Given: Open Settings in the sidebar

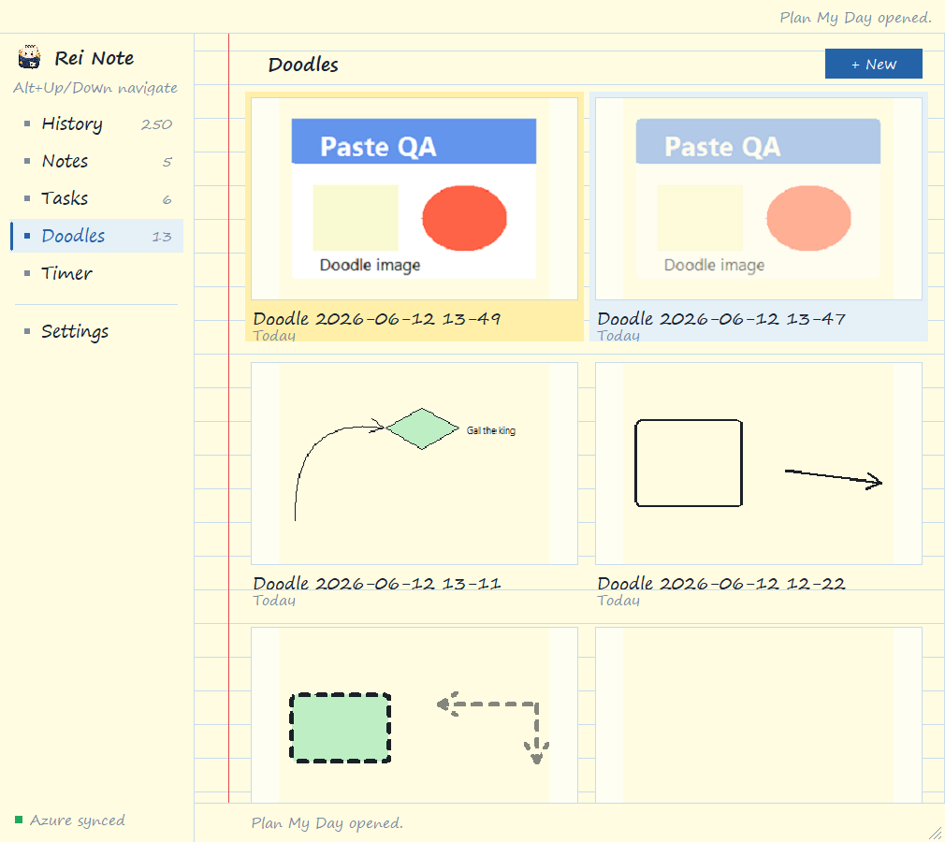Looking at the screenshot, I should 97,331.
